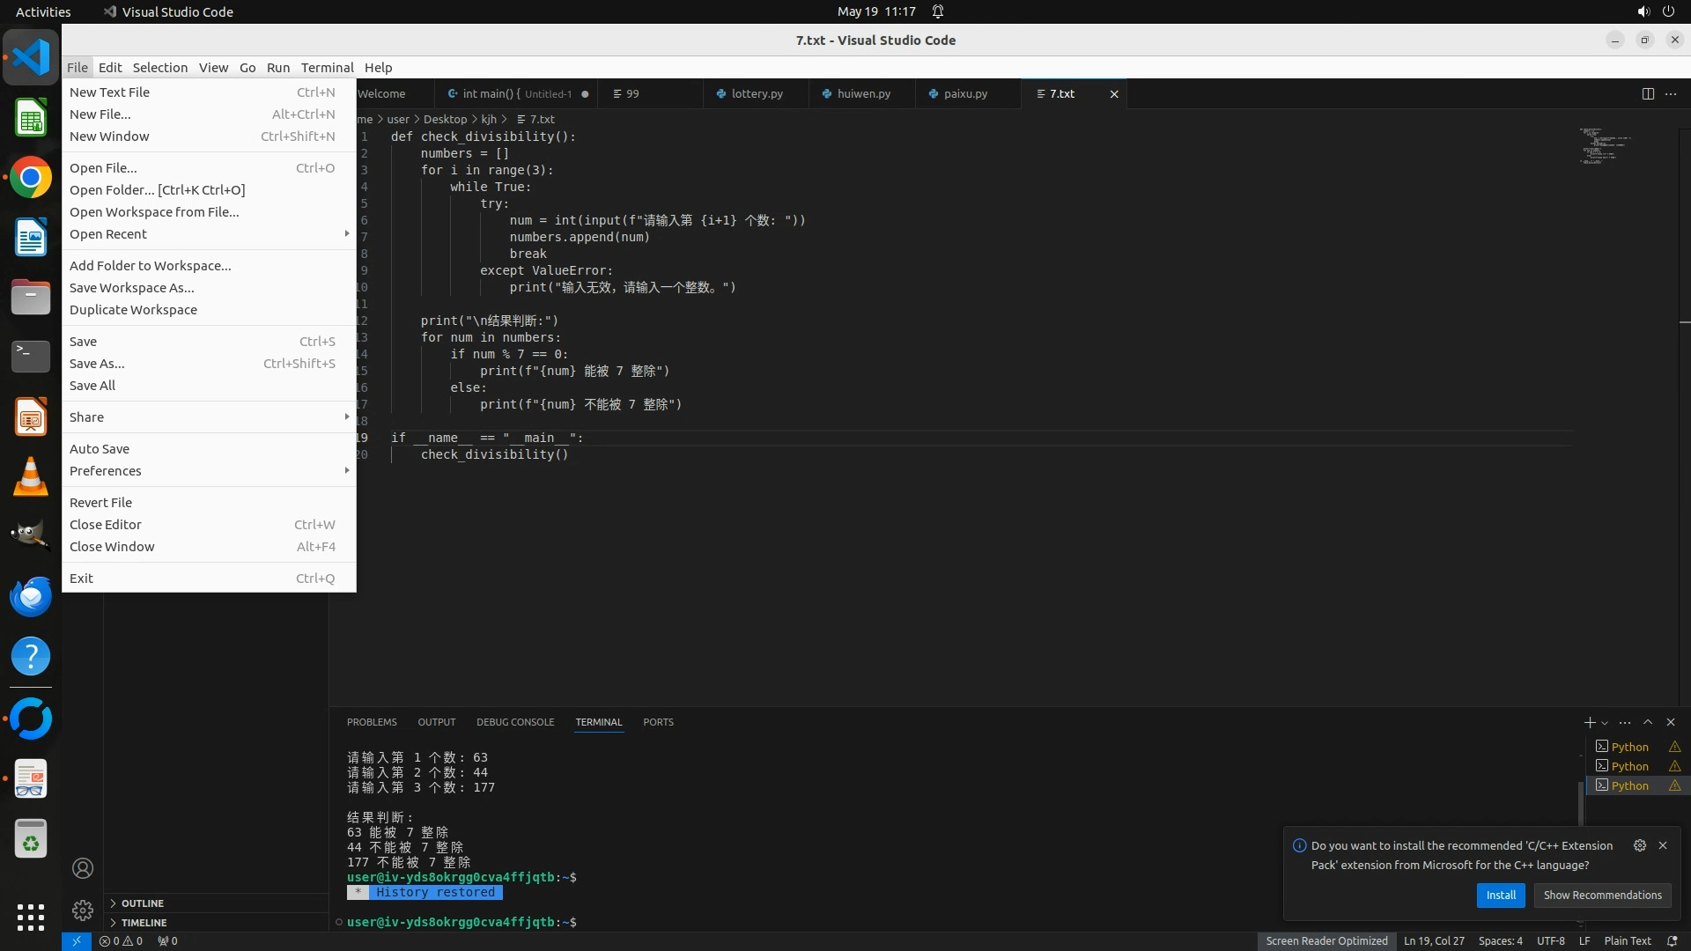The height and width of the screenshot is (951, 1691).
Task: Click the errors and warnings status indicator
Action: (121, 940)
